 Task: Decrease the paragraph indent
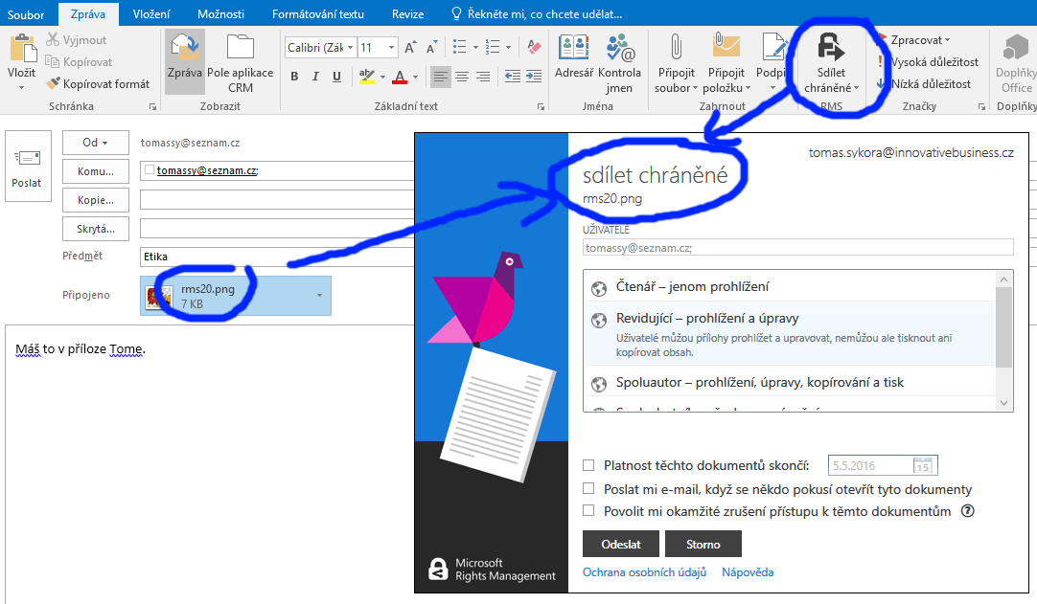pyautogui.click(x=512, y=77)
